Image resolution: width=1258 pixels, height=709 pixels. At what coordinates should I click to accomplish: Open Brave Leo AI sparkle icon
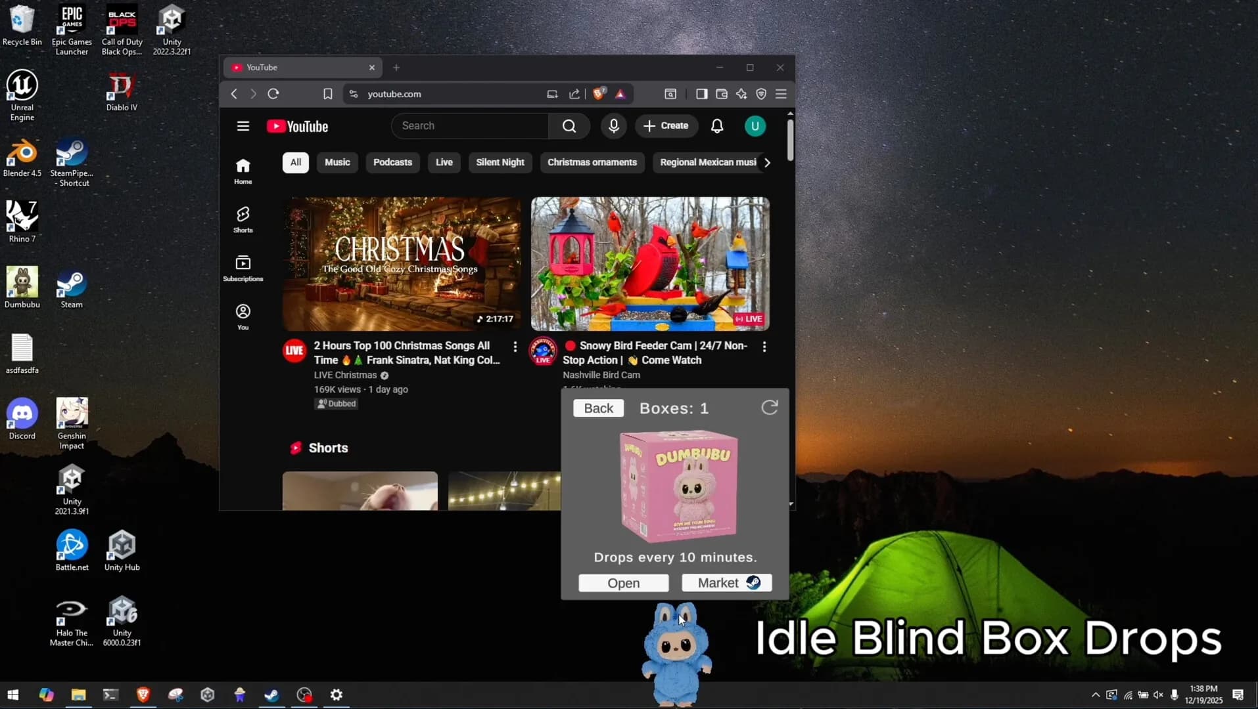(x=741, y=94)
